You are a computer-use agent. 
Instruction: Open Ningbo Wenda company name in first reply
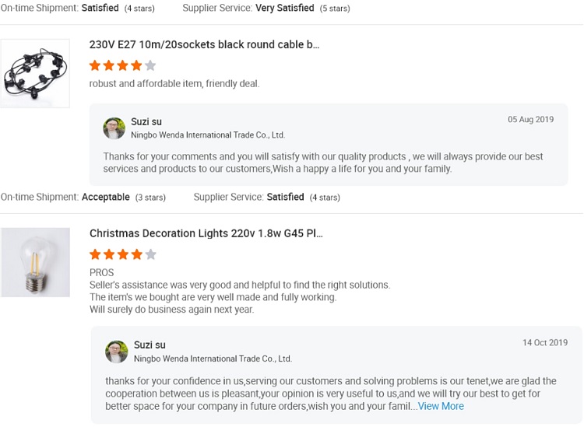[208, 135]
